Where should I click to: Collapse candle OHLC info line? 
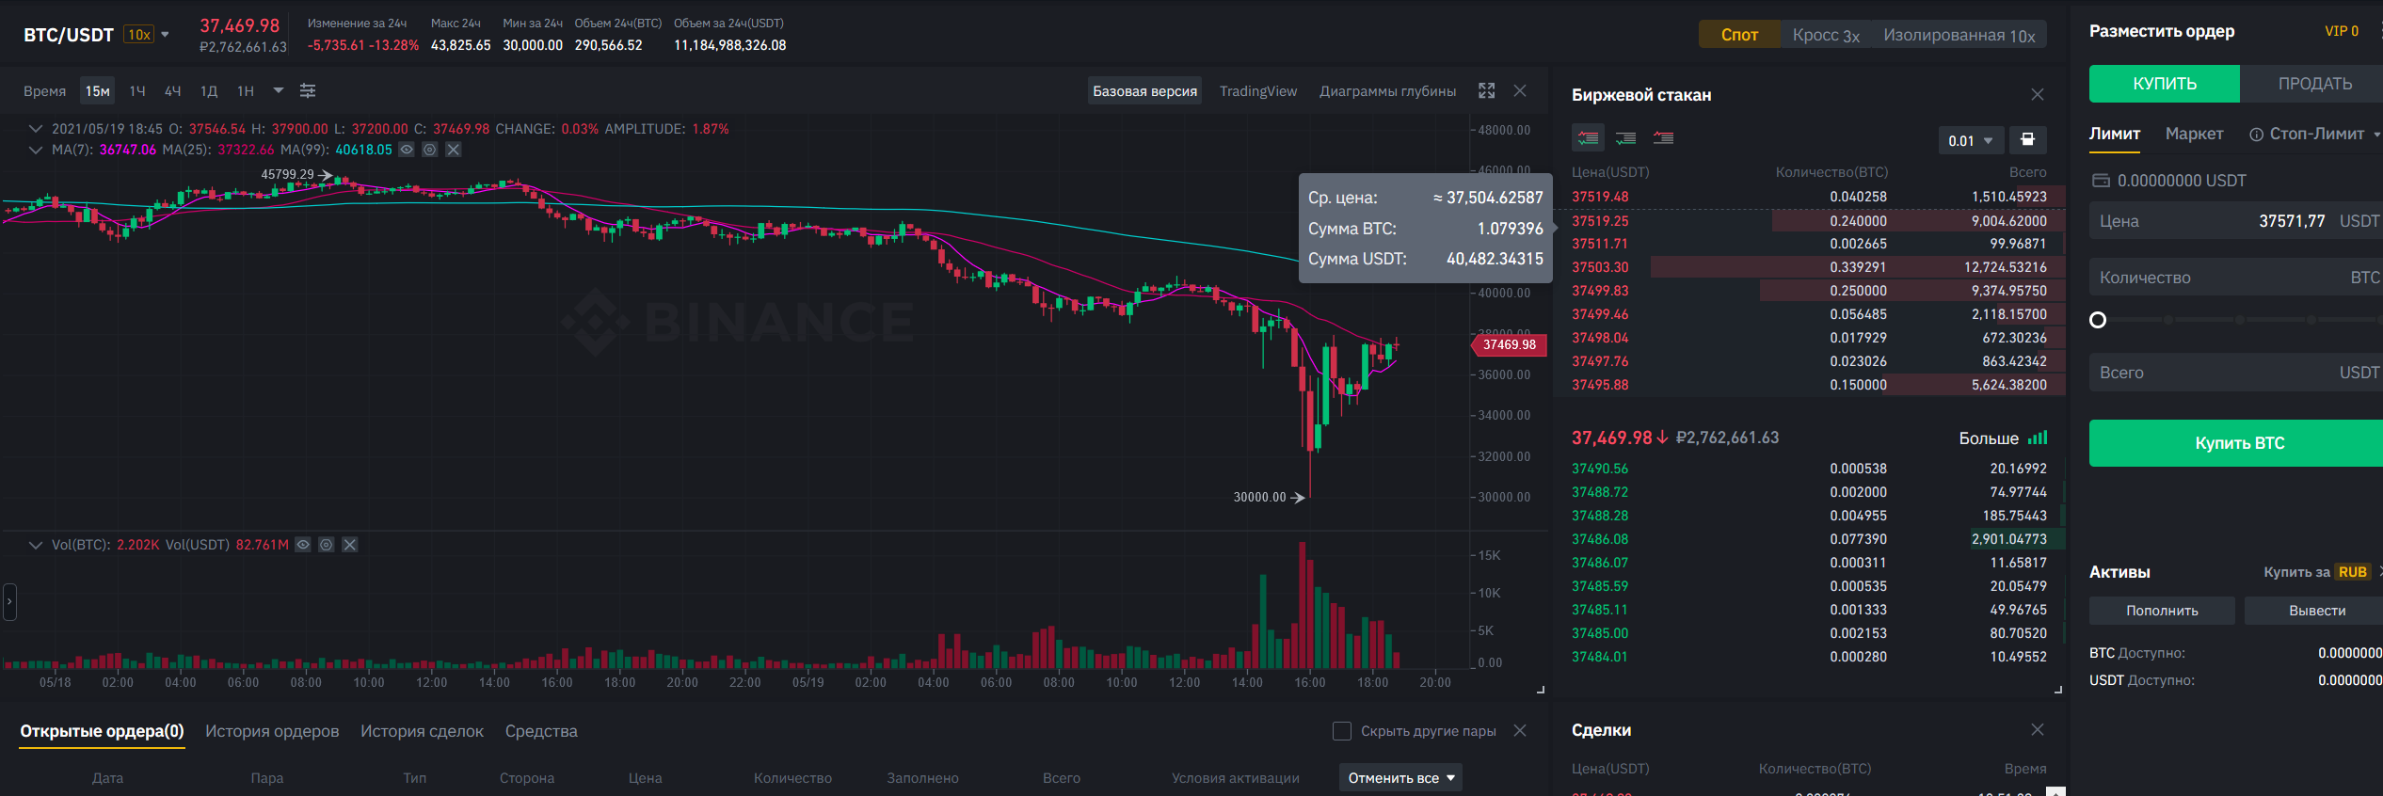tap(35, 129)
